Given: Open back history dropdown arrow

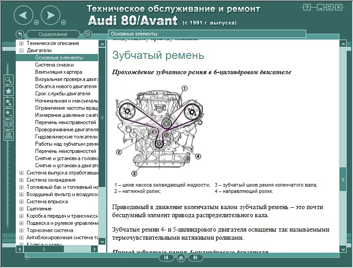Looking at the screenshot, I should click(36, 22).
